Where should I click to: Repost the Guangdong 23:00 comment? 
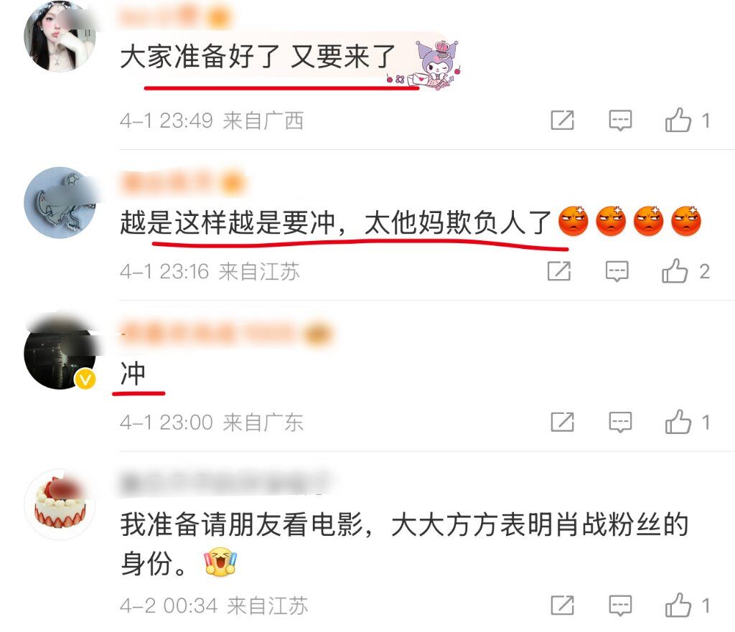coord(562,422)
